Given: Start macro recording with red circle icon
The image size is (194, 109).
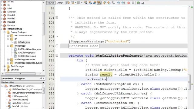Looking at the screenshot, I should pyautogui.click(x=129, y=3).
